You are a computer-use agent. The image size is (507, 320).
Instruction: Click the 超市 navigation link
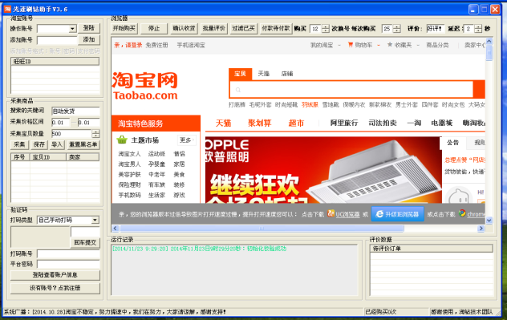click(296, 124)
